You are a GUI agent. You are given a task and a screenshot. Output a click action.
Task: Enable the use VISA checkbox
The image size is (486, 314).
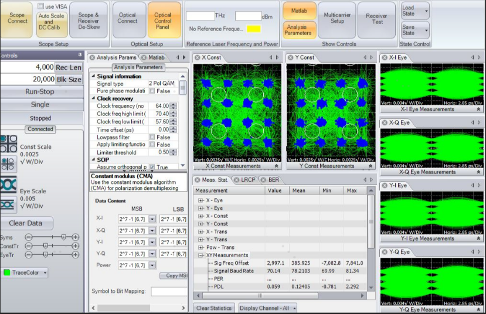(42, 6)
